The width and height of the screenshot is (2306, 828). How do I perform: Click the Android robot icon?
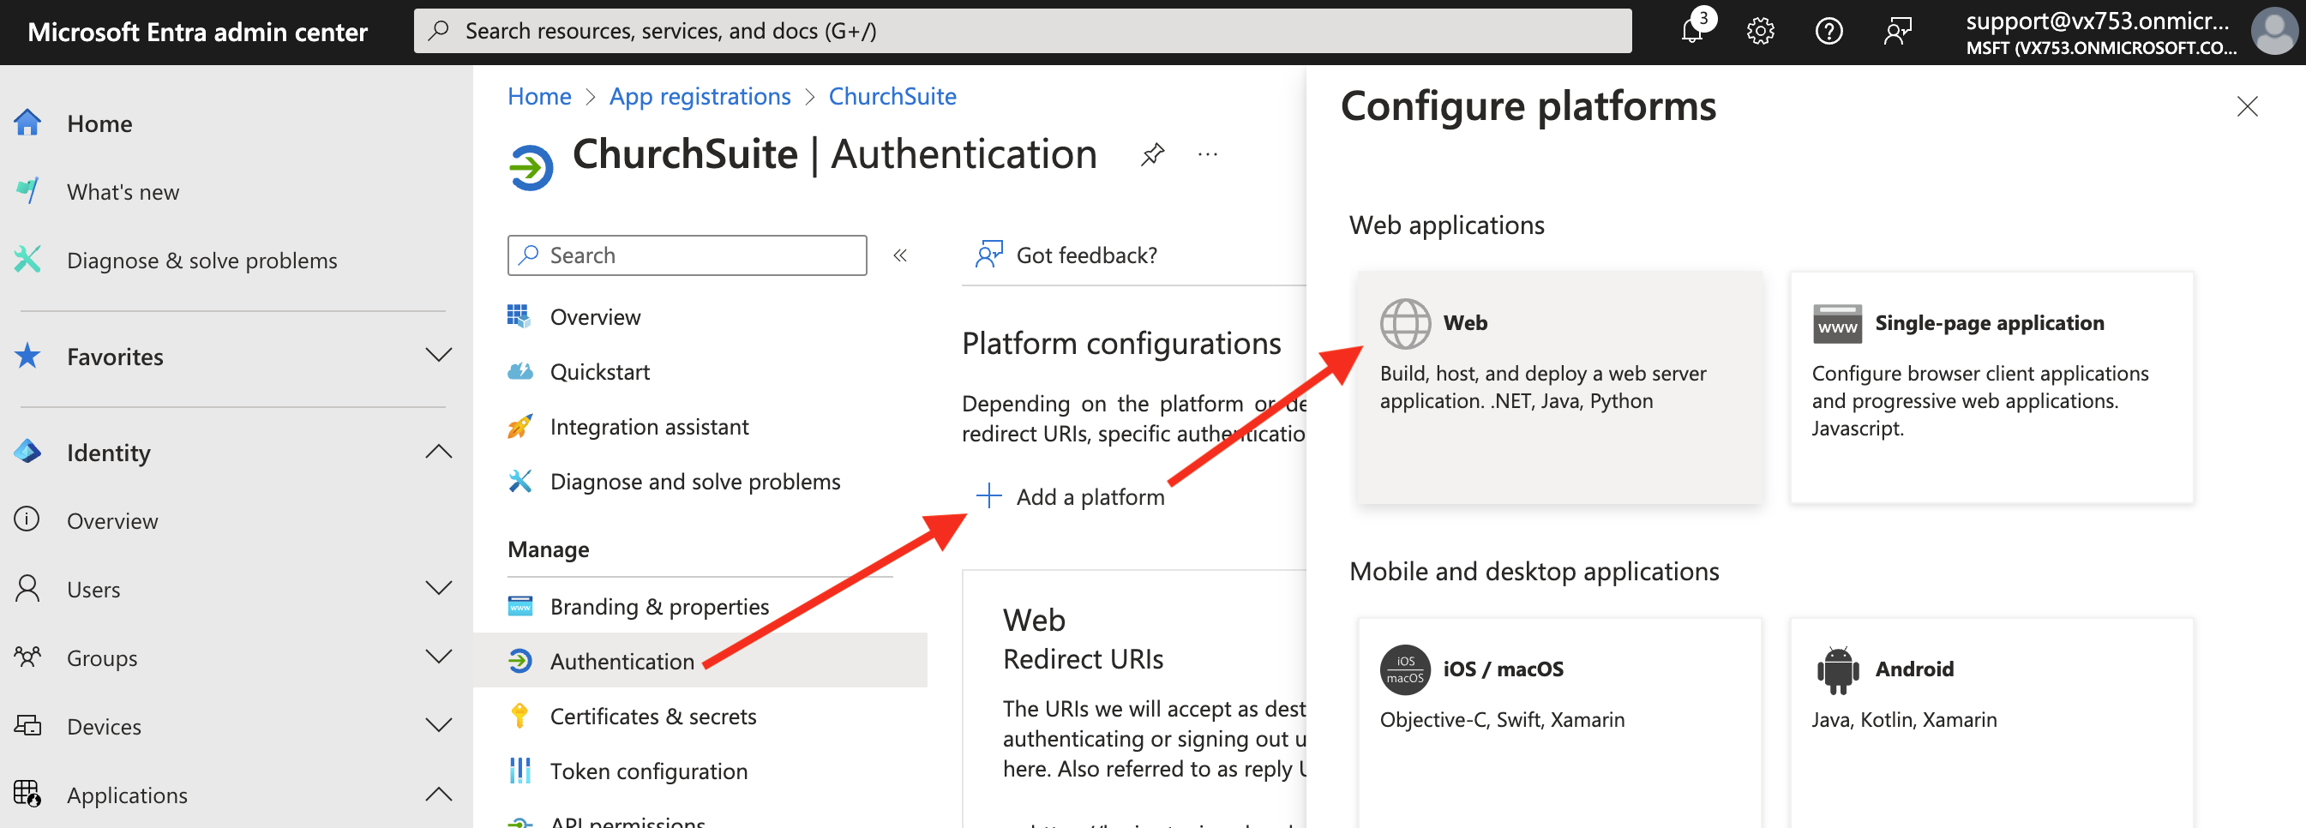click(x=1838, y=669)
